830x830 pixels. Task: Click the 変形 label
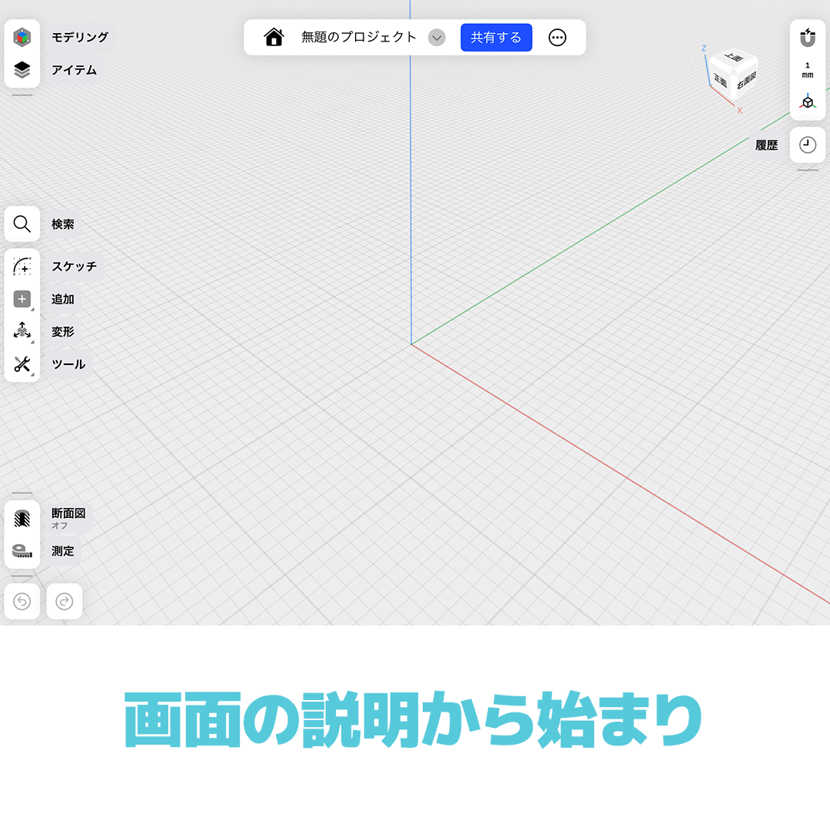62,331
